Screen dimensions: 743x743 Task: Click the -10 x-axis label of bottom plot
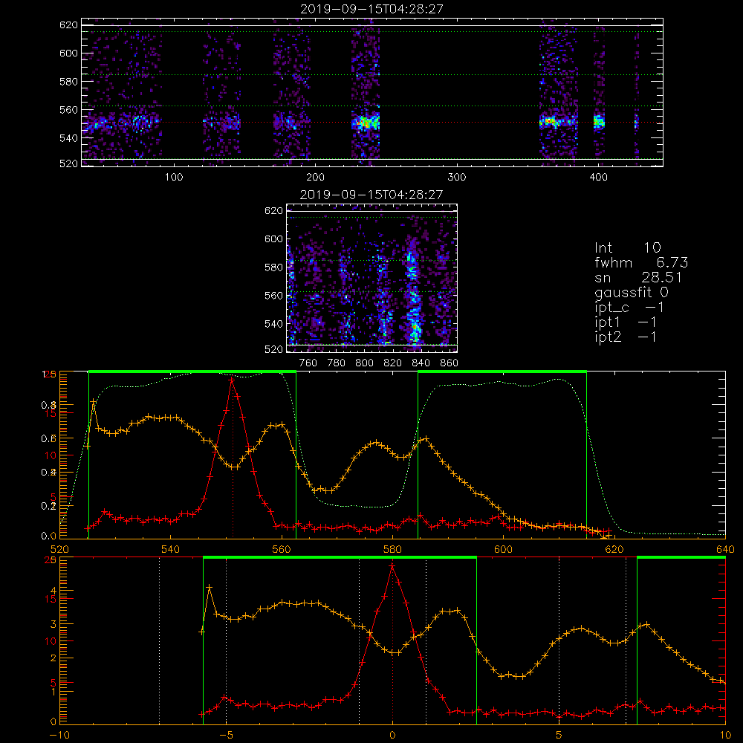pyautogui.click(x=59, y=736)
